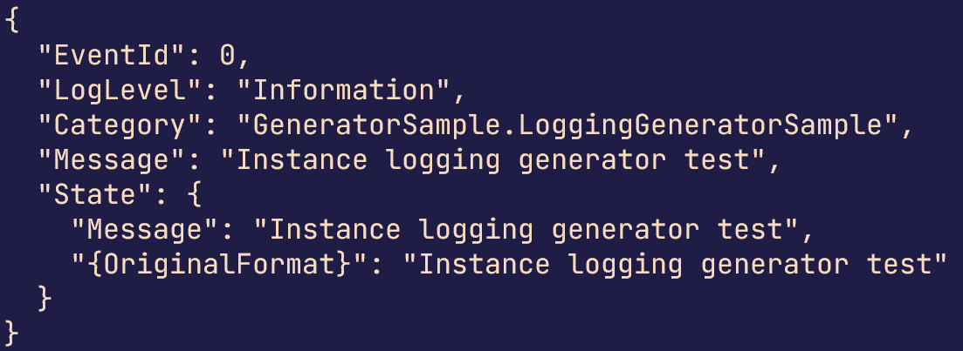
Task: Click the word "generator" in the top-level Message line
Action: click(x=592, y=160)
